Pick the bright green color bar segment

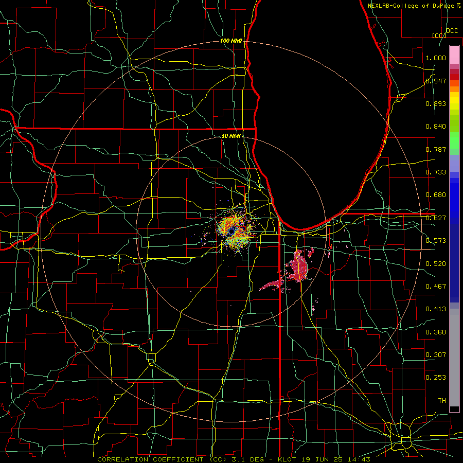454,140
